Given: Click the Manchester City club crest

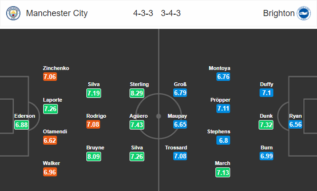Looking at the screenshot, I should click(x=14, y=13).
